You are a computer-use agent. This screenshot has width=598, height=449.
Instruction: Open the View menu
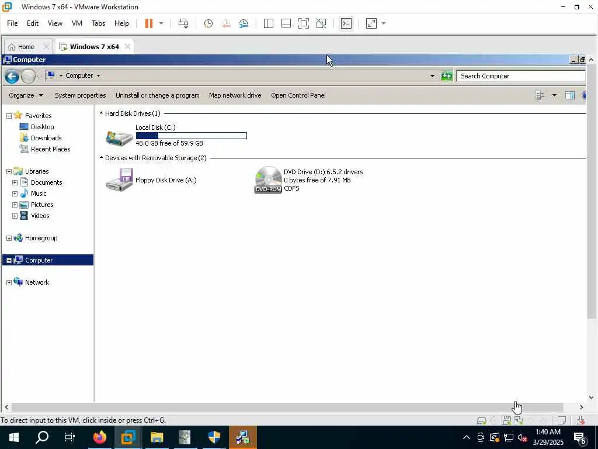pos(55,23)
